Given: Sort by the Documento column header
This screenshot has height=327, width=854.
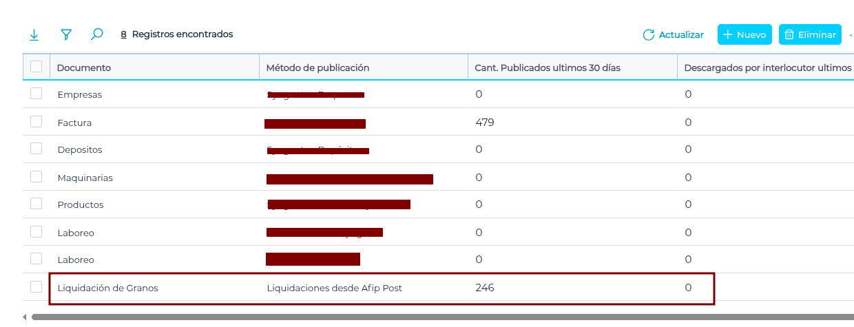Looking at the screenshot, I should click(x=84, y=67).
